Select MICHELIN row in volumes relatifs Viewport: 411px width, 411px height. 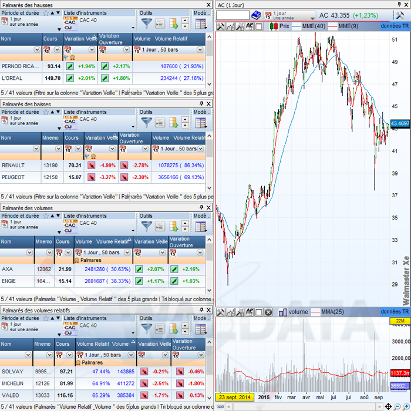103,383
